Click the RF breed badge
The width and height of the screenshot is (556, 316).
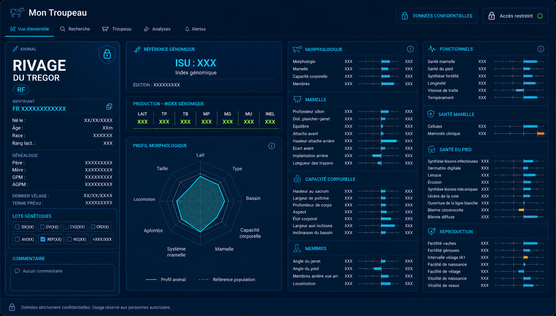click(x=21, y=90)
